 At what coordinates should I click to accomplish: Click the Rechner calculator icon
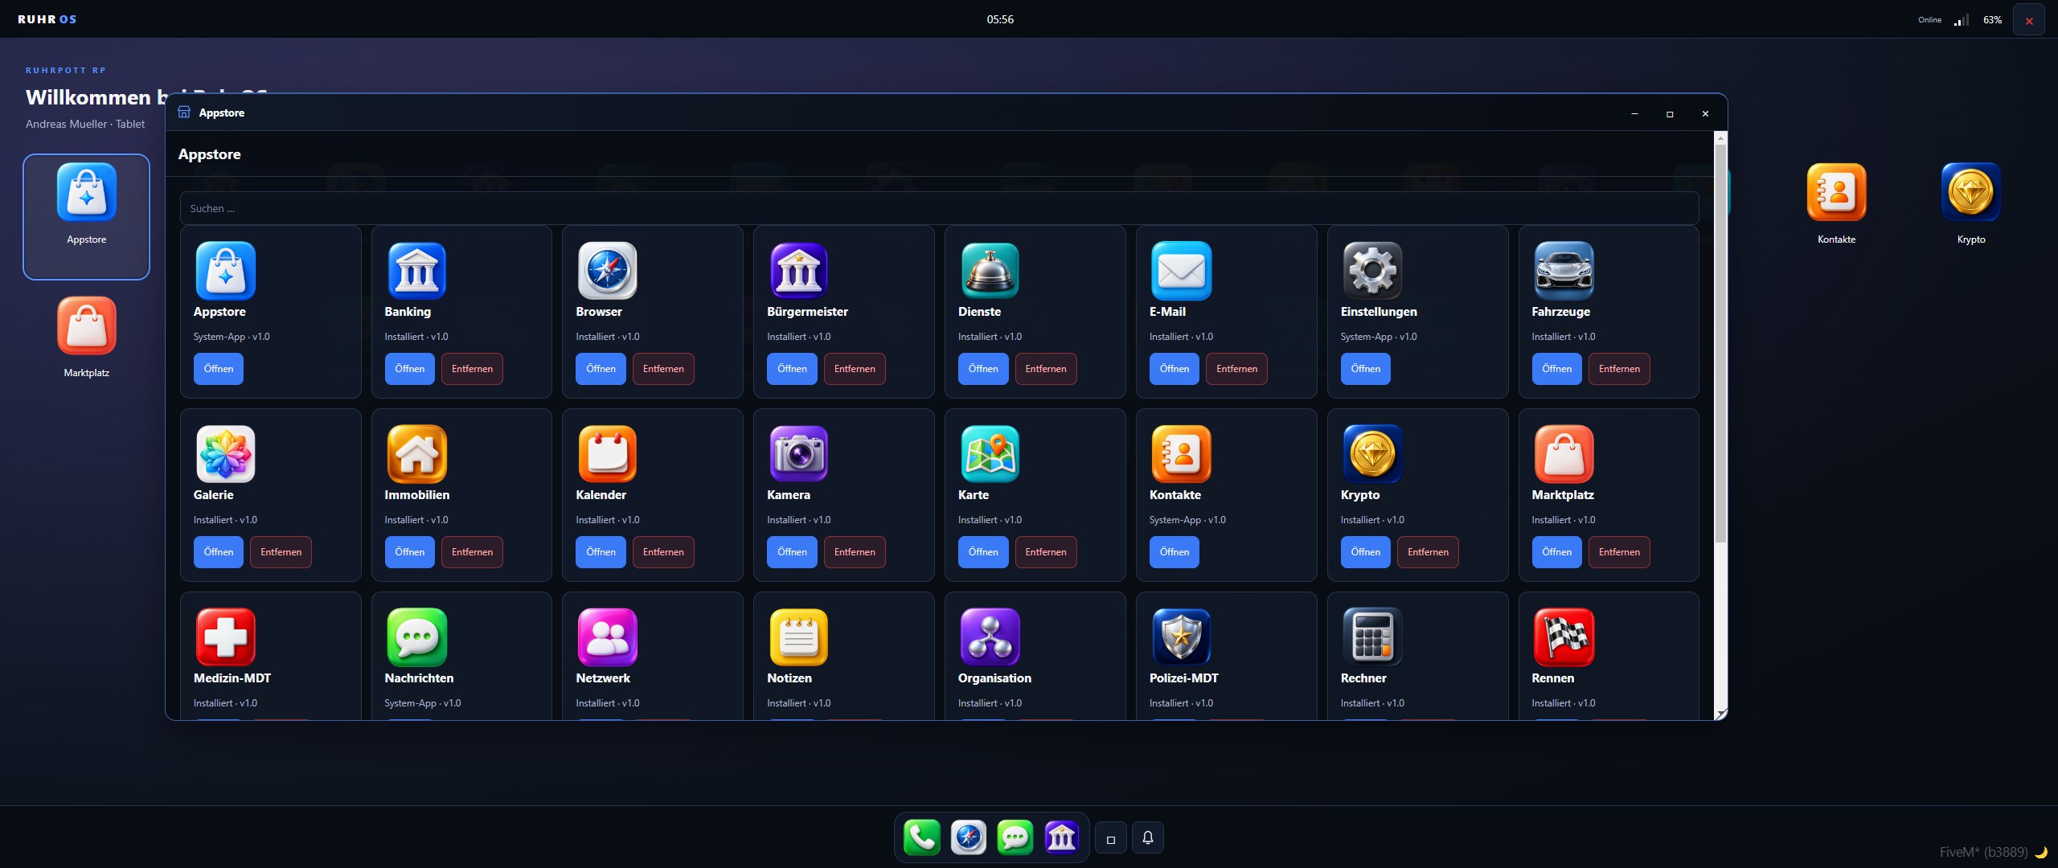pyautogui.click(x=1372, y=637)
